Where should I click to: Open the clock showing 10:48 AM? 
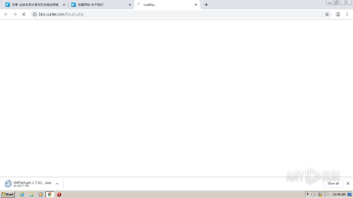(339, 194)
